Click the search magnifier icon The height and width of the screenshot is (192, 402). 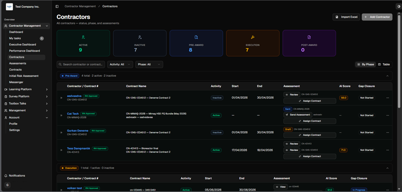[60, 64]
